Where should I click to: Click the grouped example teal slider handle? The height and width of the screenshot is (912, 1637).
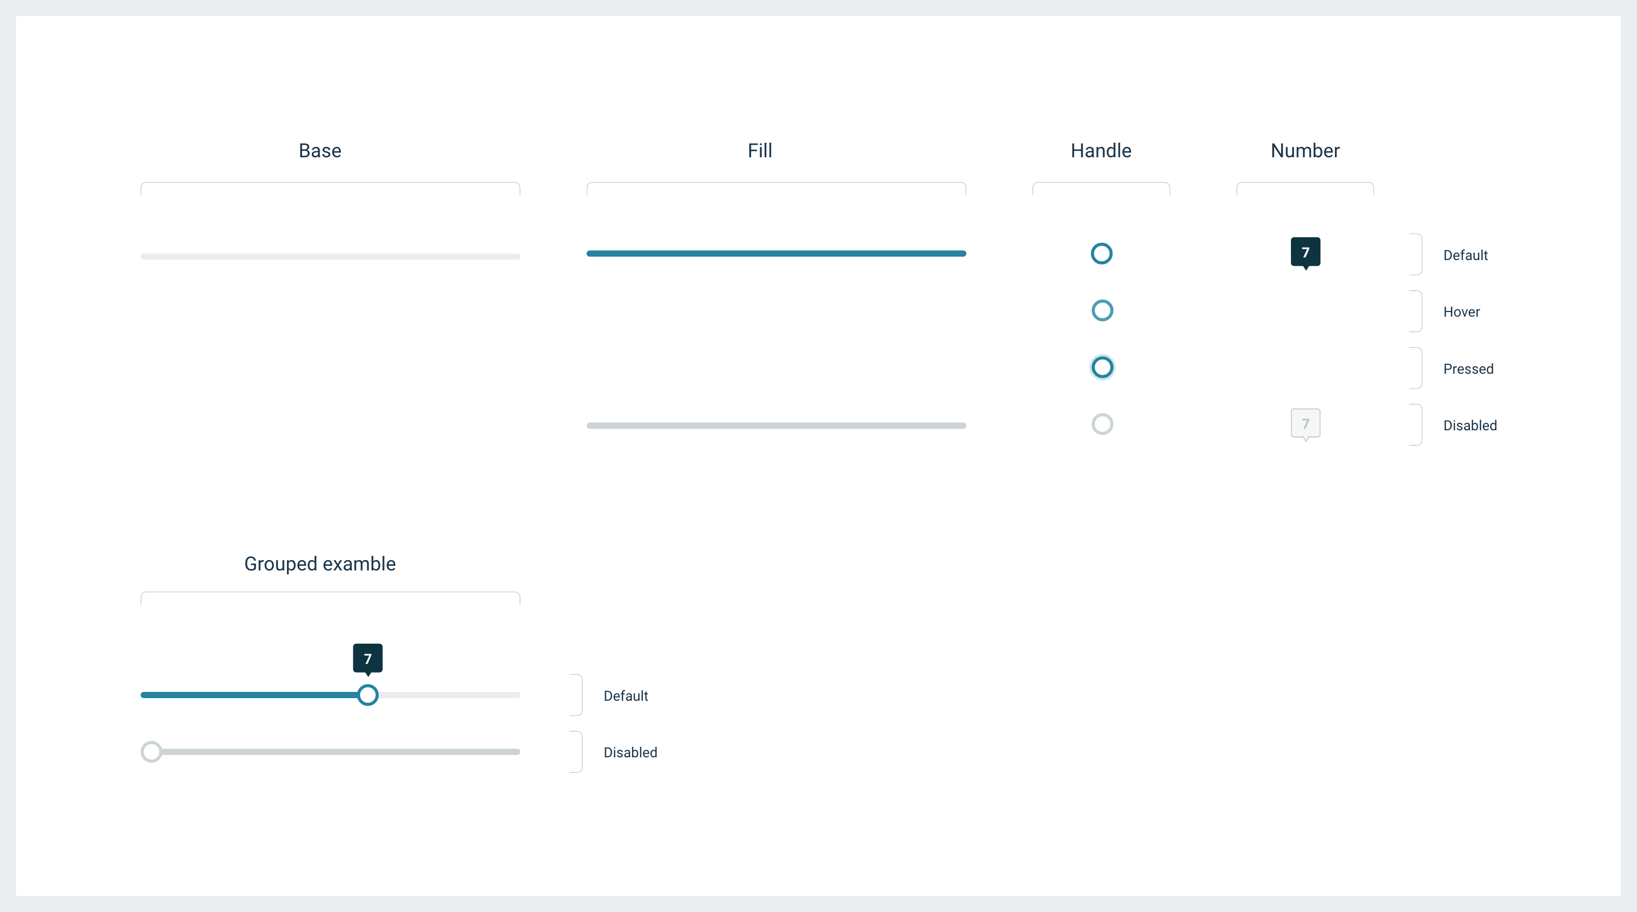coord(367,695)
